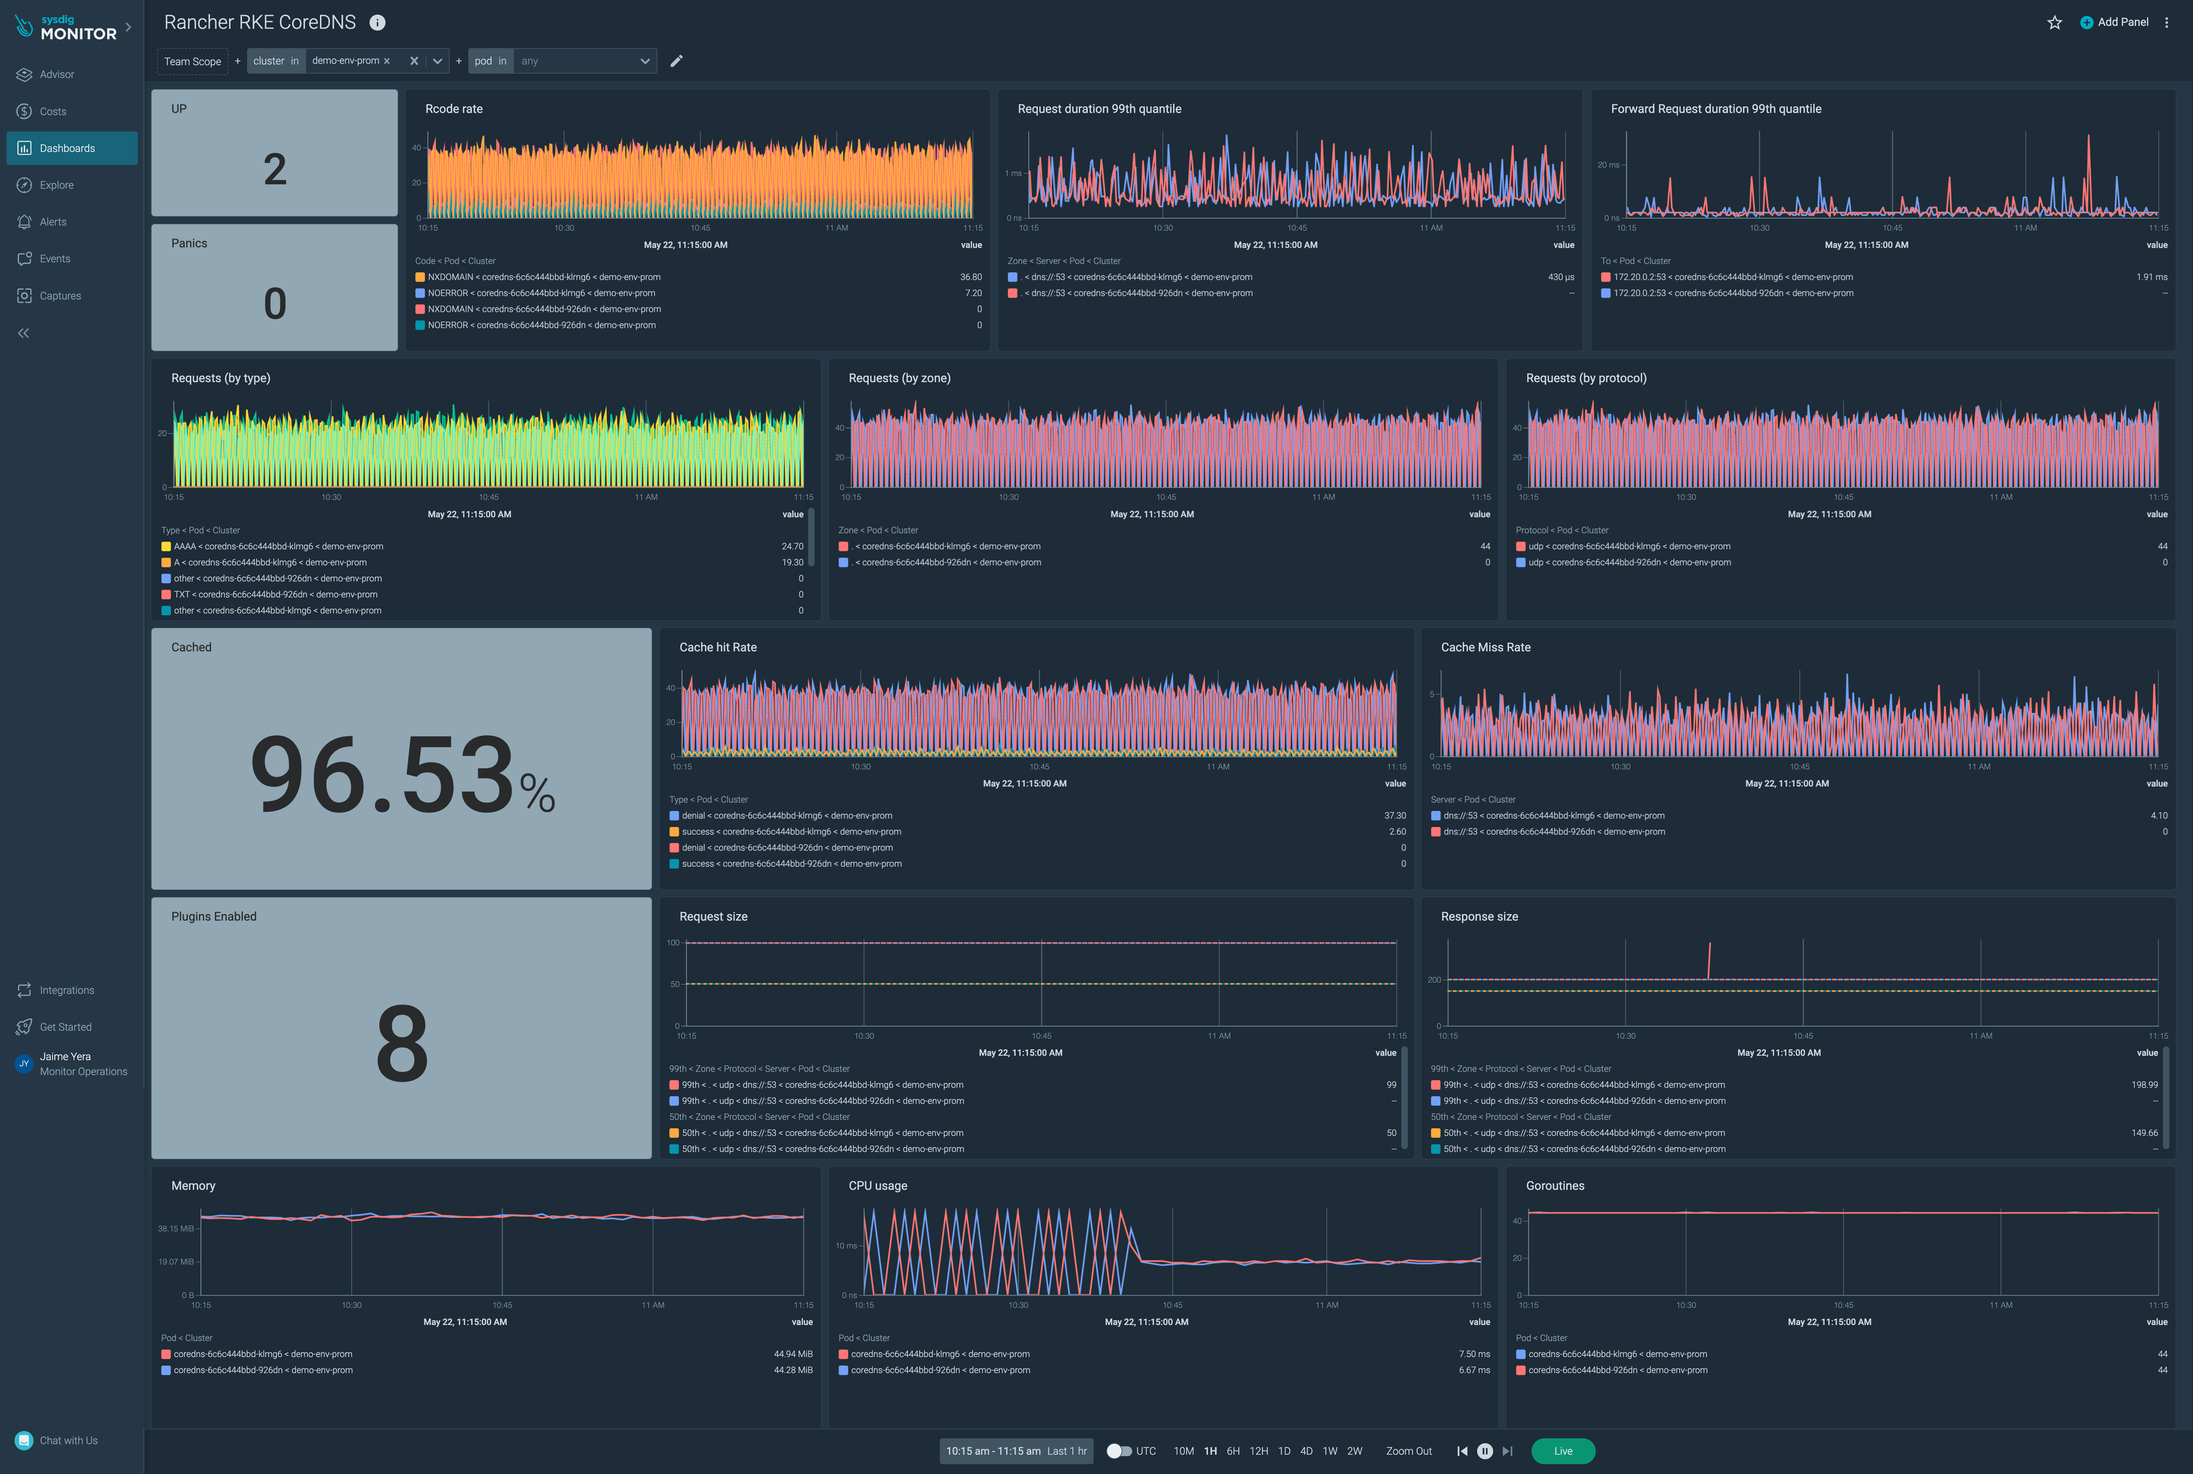
Task: Click the NXDOMAIN orange legend swatch
Action: pyautogui.click(x=421, y=277)
